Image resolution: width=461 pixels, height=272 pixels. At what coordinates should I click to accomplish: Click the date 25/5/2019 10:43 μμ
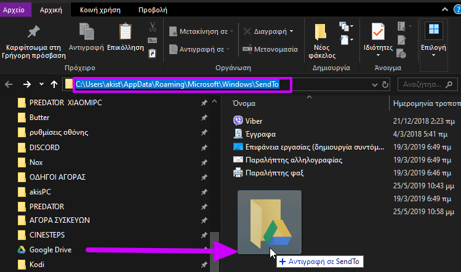point(423,186)
